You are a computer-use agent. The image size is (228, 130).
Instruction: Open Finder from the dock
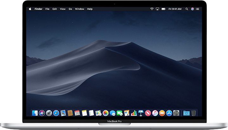(x=35, y=113)
